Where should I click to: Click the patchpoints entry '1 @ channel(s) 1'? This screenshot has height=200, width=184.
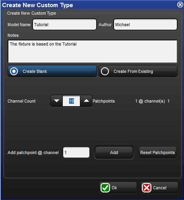tap(152, 101)
